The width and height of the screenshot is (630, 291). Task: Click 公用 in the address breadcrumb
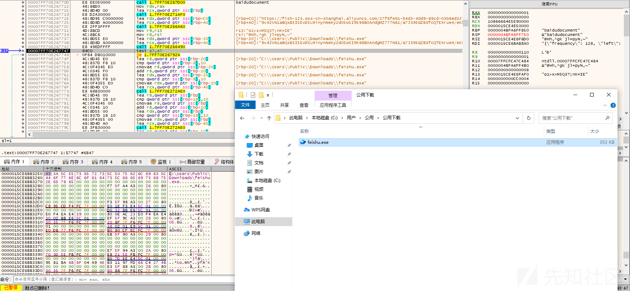pyautogui.click(x=369, y=118)
